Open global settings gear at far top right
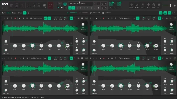The height and width of the screenshot is (99, 177). click(x=175, y=5)
